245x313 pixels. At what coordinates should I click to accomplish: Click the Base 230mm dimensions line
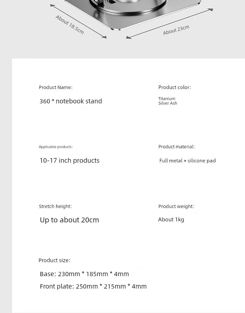point(84,274)
